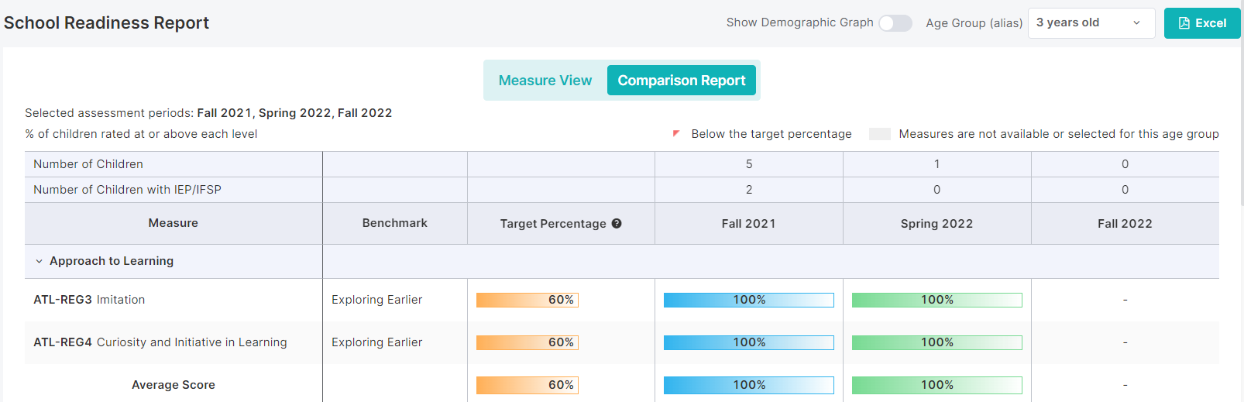The height and width of the screenshot is (402, 1244).
Task: Collapse the Approach to Learning section chevron
Action: click(40, 262)
